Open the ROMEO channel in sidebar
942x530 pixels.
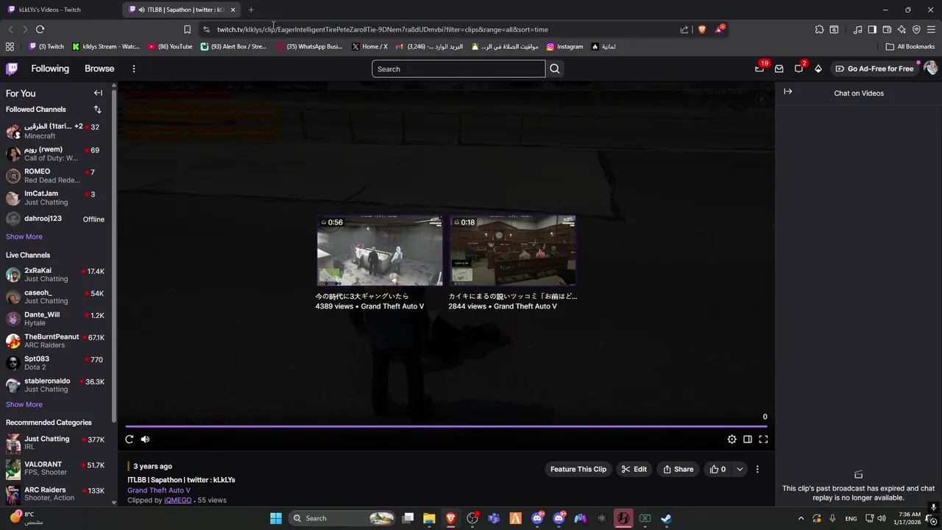click(x=55, y=175)
